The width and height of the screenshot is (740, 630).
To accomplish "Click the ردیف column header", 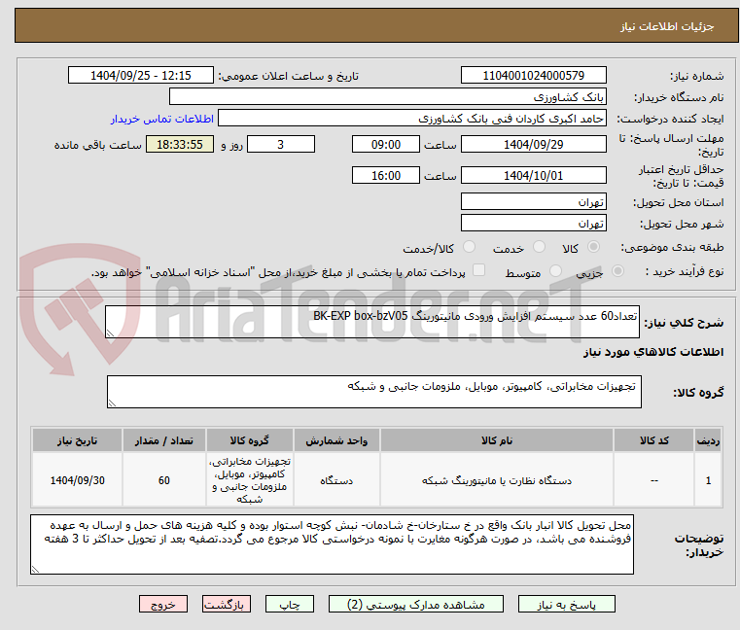I will tap(708, 440).
